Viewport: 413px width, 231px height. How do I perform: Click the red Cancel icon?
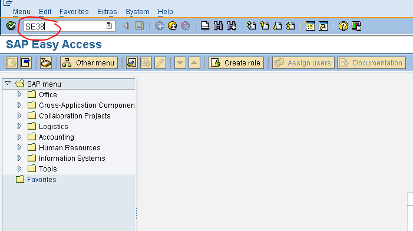[186, 26]
